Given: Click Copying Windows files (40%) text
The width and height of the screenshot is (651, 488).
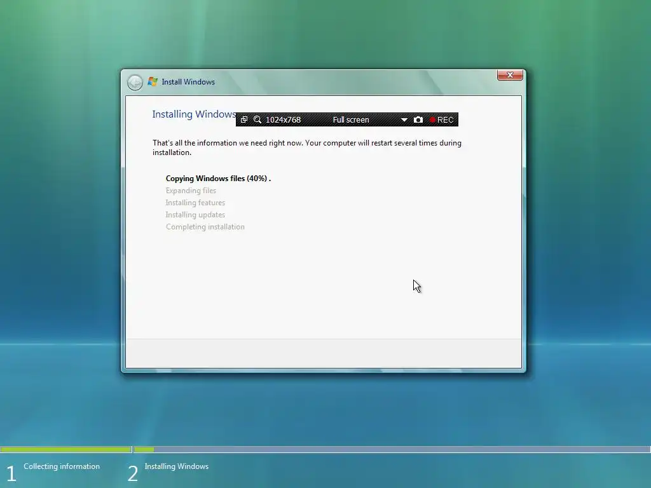Looking at the screenshot, I should pos(218,179).
